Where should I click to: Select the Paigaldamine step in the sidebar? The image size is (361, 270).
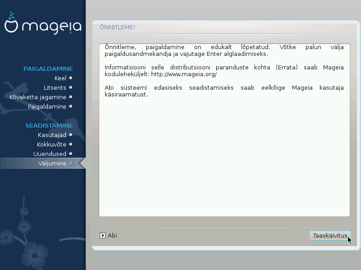point(47,106)
